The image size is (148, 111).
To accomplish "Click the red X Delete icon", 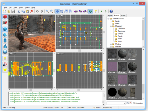I will [32, 11].
